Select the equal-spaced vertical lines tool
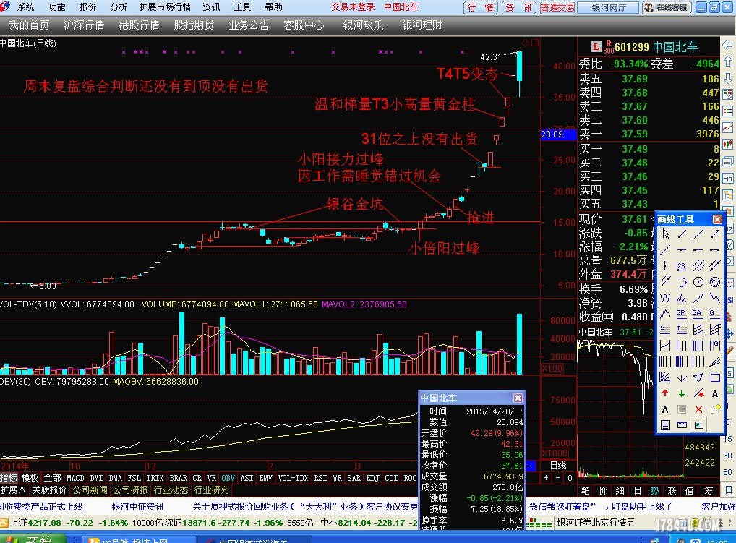Screen dimensions: 736x543 (x=682, y=346)
